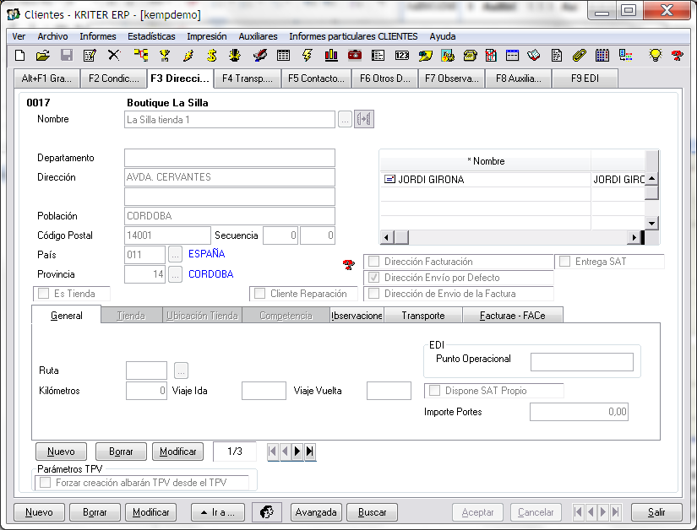Click the contacts grid vertical scrollbar thumb
Viewport: 697px width, 530px height.
(651, 192)
